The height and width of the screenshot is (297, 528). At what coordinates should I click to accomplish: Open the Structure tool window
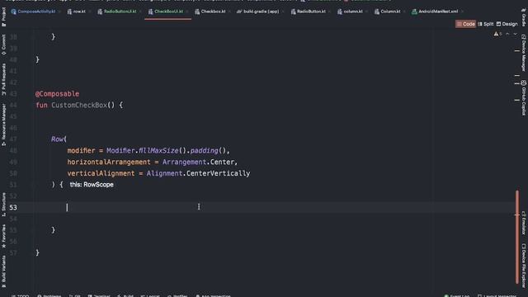[x=3, y=205]
